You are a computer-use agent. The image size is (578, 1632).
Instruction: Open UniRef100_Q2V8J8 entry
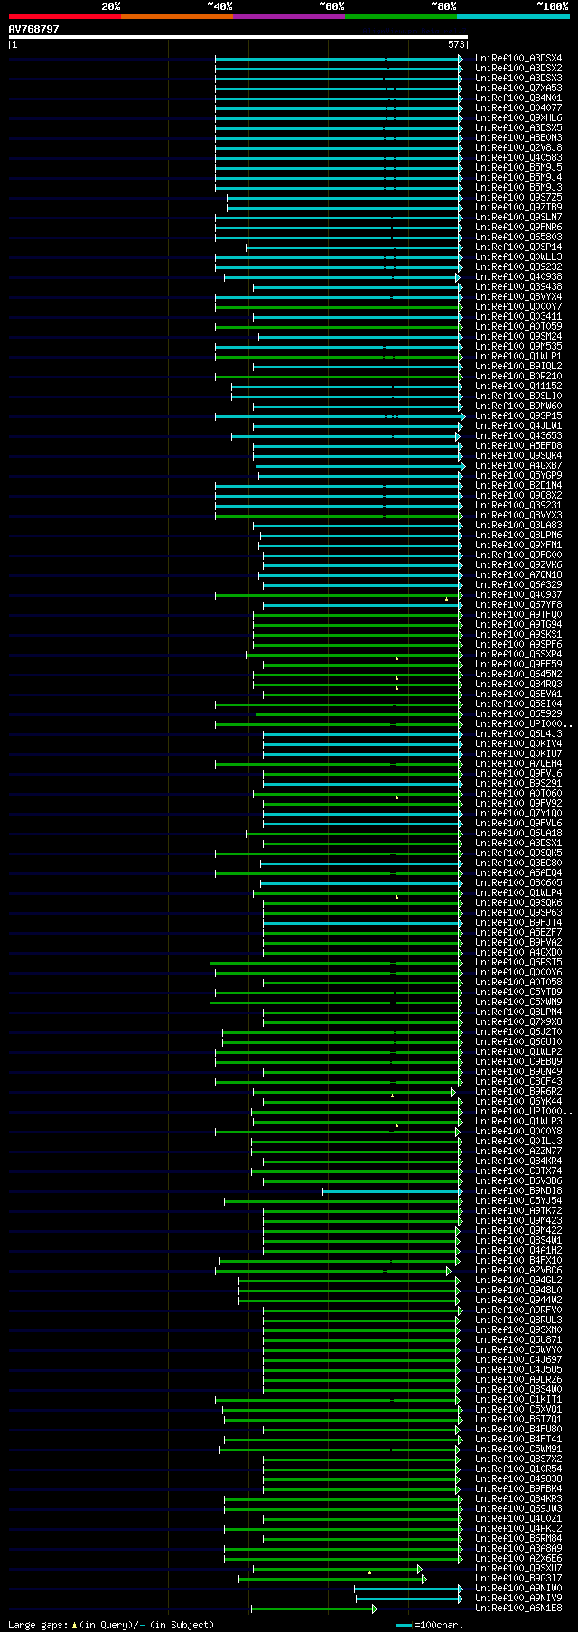(x=518, y=147)
